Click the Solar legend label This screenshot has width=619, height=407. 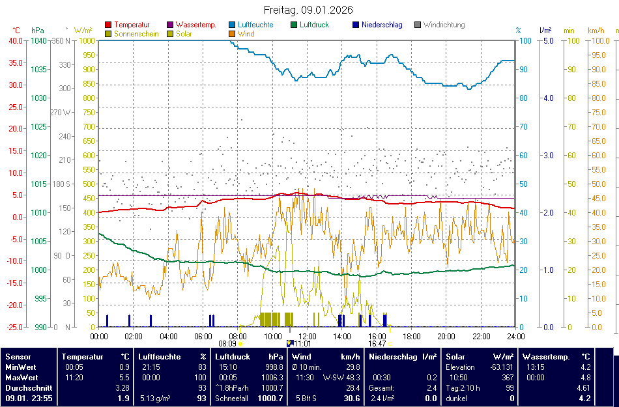184,34
